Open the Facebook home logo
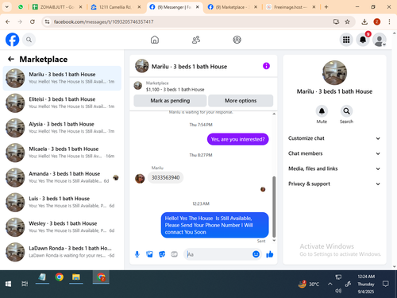 [13, 40]
